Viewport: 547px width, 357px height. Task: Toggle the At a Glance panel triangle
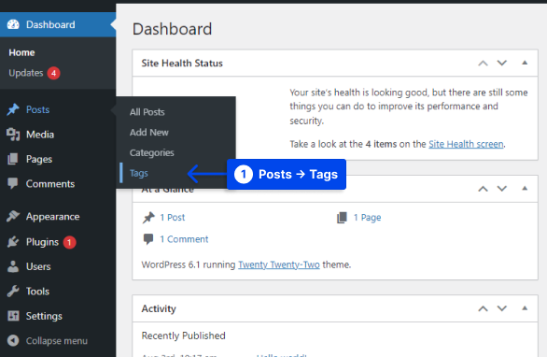(525, 189)
